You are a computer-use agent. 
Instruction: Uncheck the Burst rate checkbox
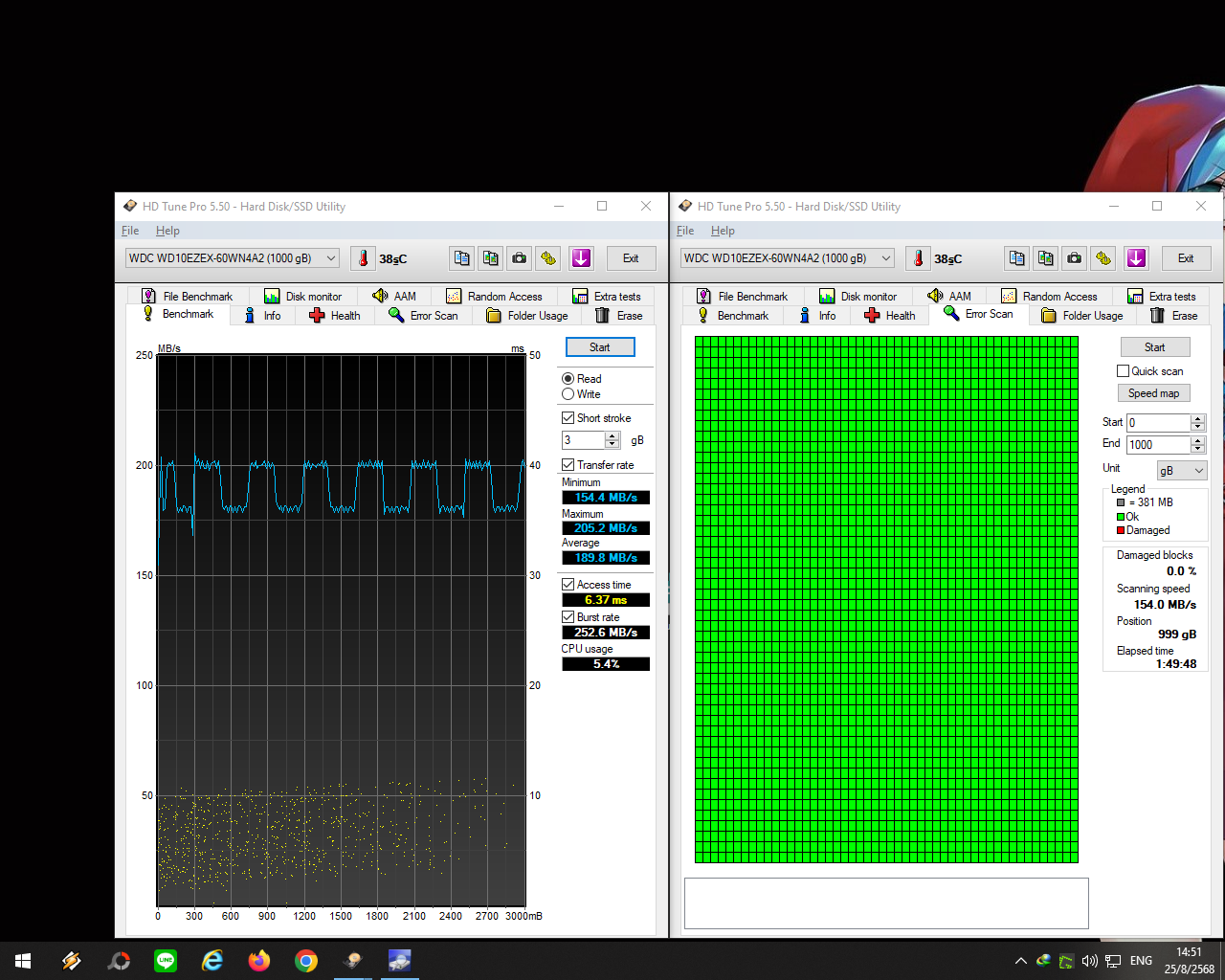[568, 617]
